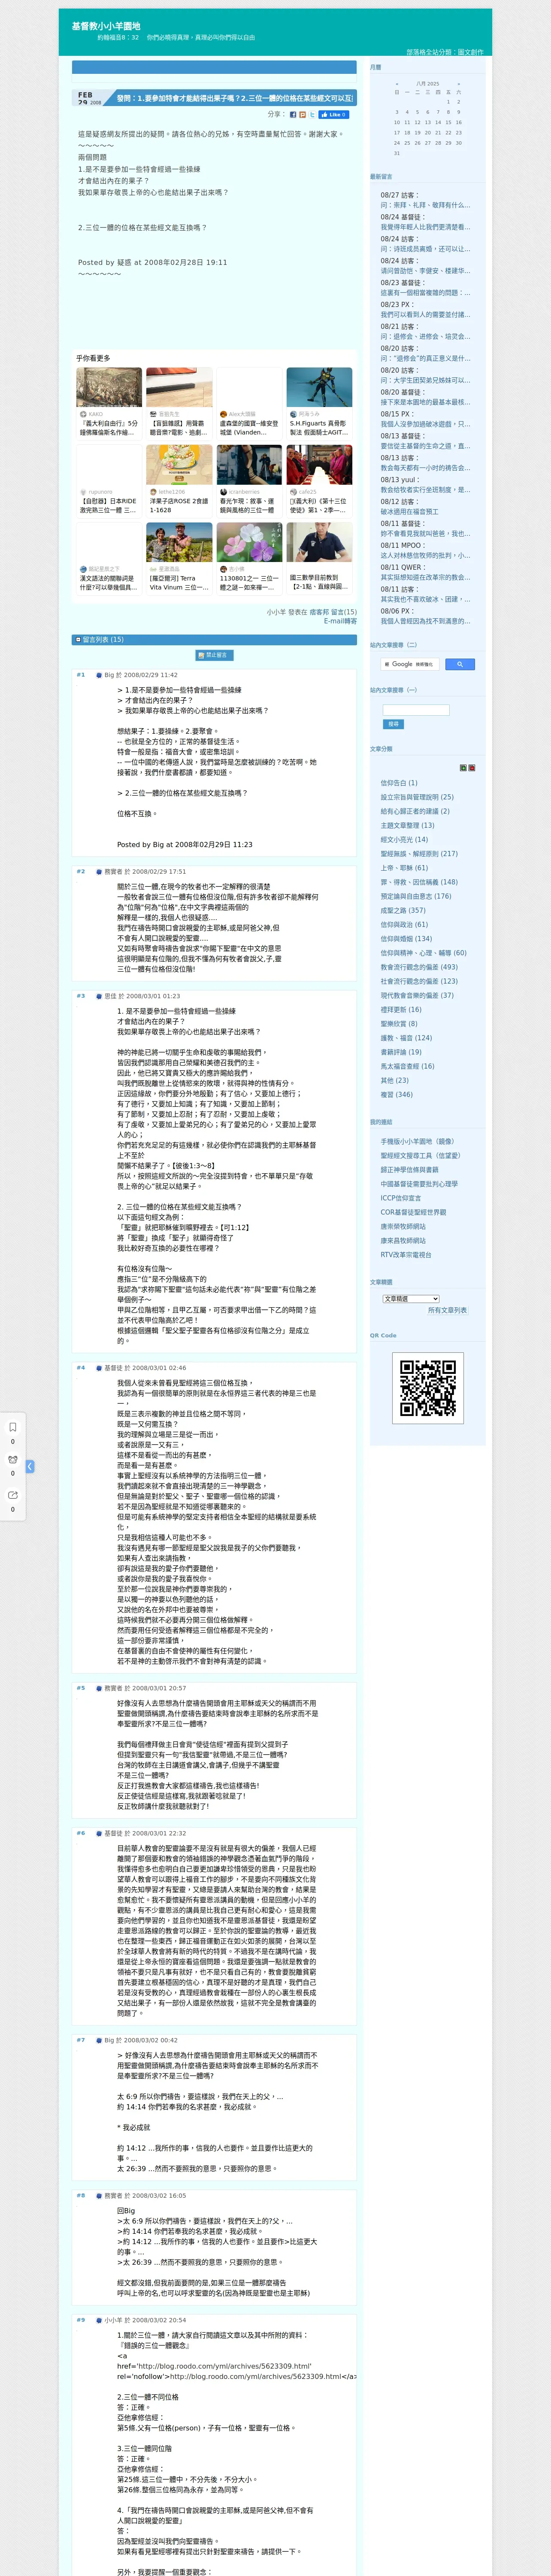Open category 聖經無誤、解經原則 (217)
The width and height of the screenshot is (551, 2576).
(x=419, y=854)
